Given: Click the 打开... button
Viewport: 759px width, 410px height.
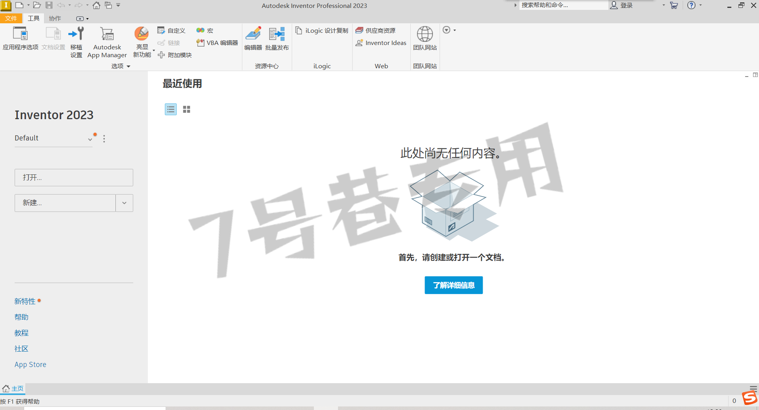Looking at the screenshot, I should pos(74,178).
